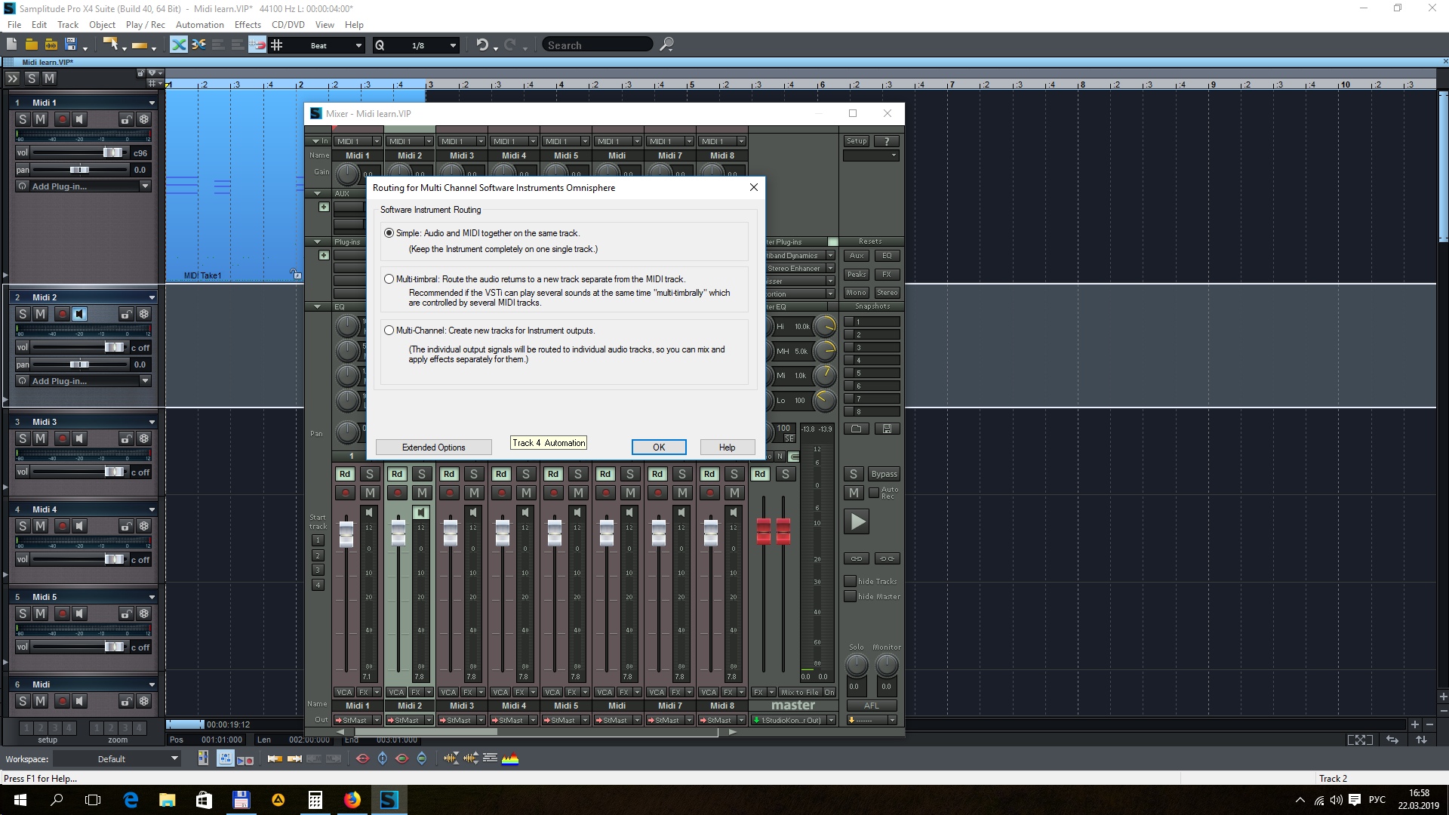This screenshot has width=1449, height=815.
Task: Click the Extended Options button
Action: point(433,447)
